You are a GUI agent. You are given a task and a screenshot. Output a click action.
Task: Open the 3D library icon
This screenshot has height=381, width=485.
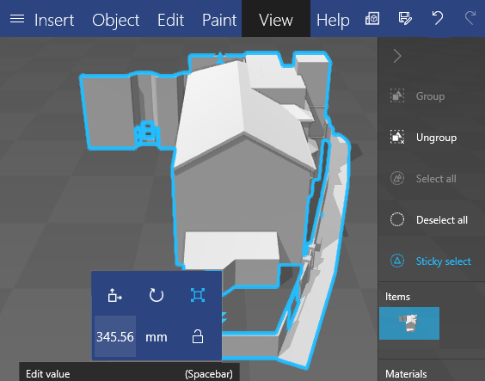coord(372,19)
